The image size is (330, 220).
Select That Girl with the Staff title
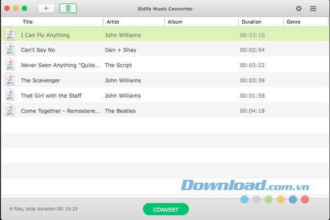(x=51, y=95)
